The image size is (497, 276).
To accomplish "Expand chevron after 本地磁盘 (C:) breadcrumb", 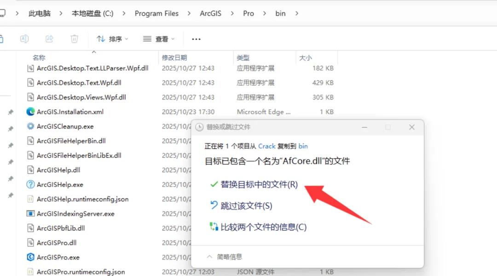I will (124, 14).
